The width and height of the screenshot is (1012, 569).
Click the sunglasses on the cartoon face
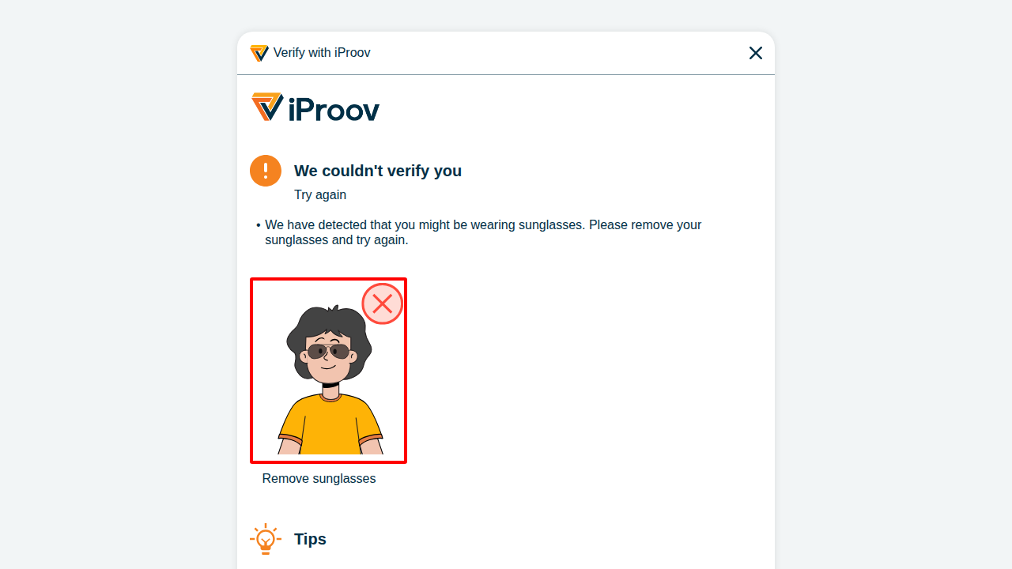pyautogui.click(x=328, y=352)
